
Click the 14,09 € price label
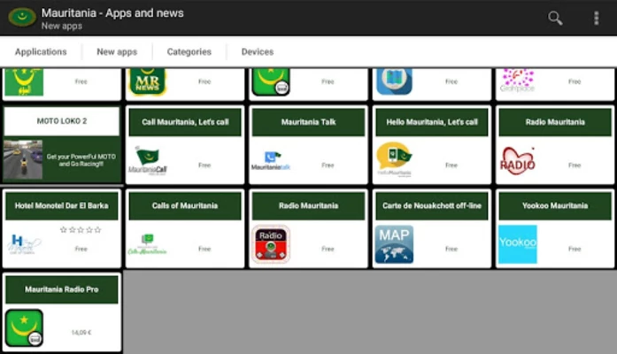(81, 333)
